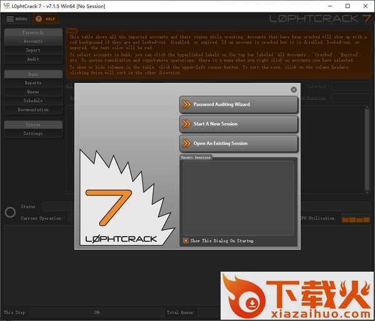
Task: Click the double-arrow icon on Open An Existing Session
Action: (186, 144)
